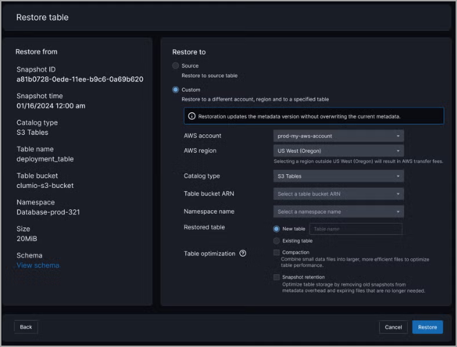Open the View schema link
The width and height of the screenshot is (457, 347).
(38, 265)
